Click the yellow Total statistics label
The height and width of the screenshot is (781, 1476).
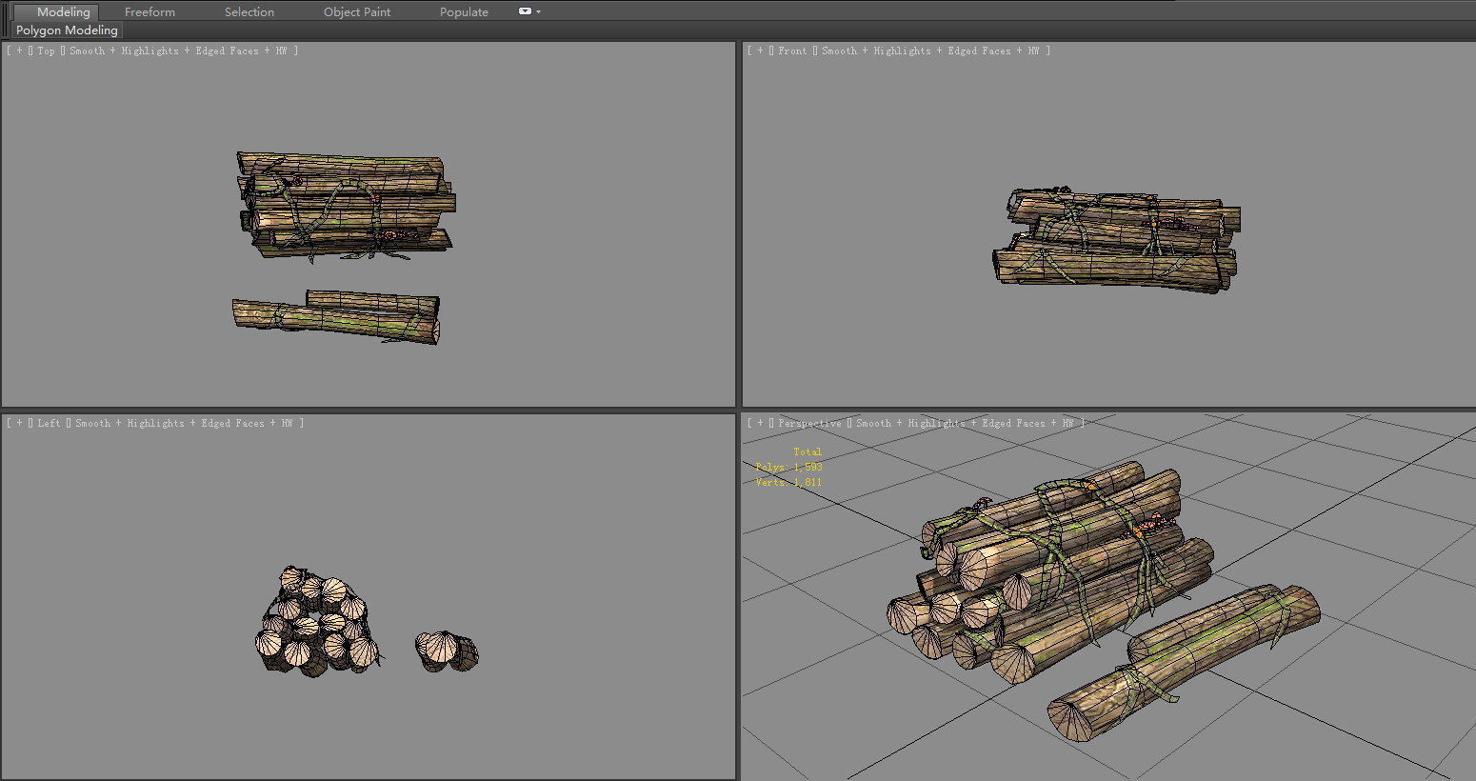click(x=808, y=451)
